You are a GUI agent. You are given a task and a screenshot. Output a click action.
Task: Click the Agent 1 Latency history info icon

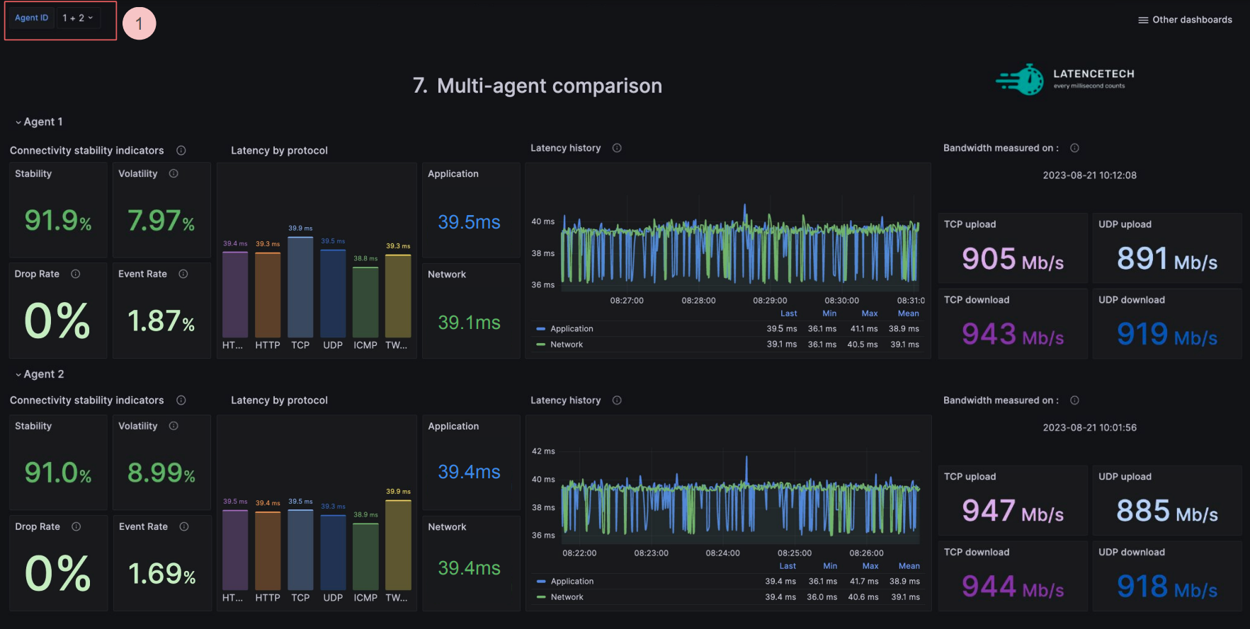point(617,148)
